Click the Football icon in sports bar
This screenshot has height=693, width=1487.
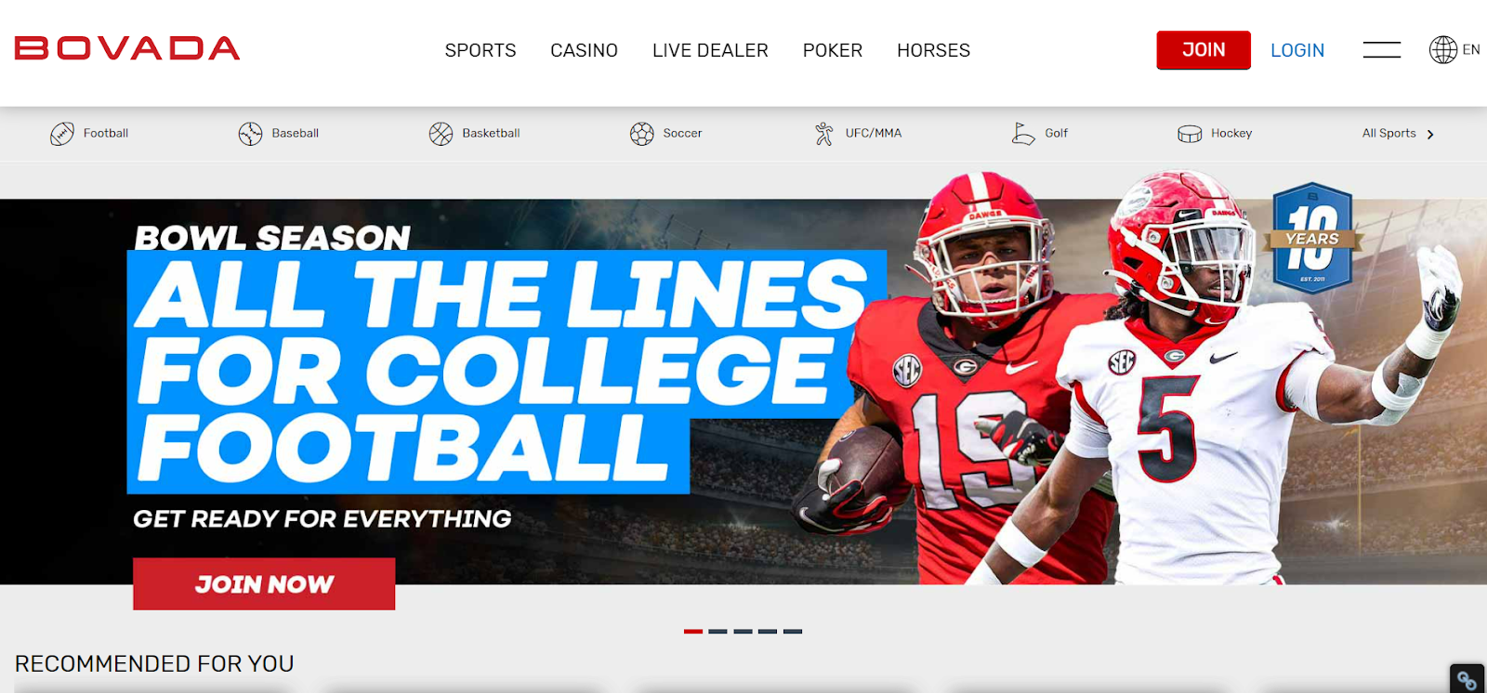62,134
